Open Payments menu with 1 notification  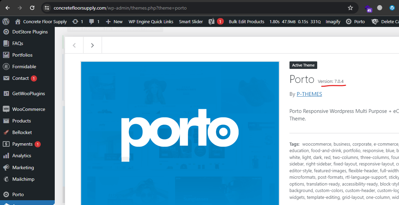point(27,144)
